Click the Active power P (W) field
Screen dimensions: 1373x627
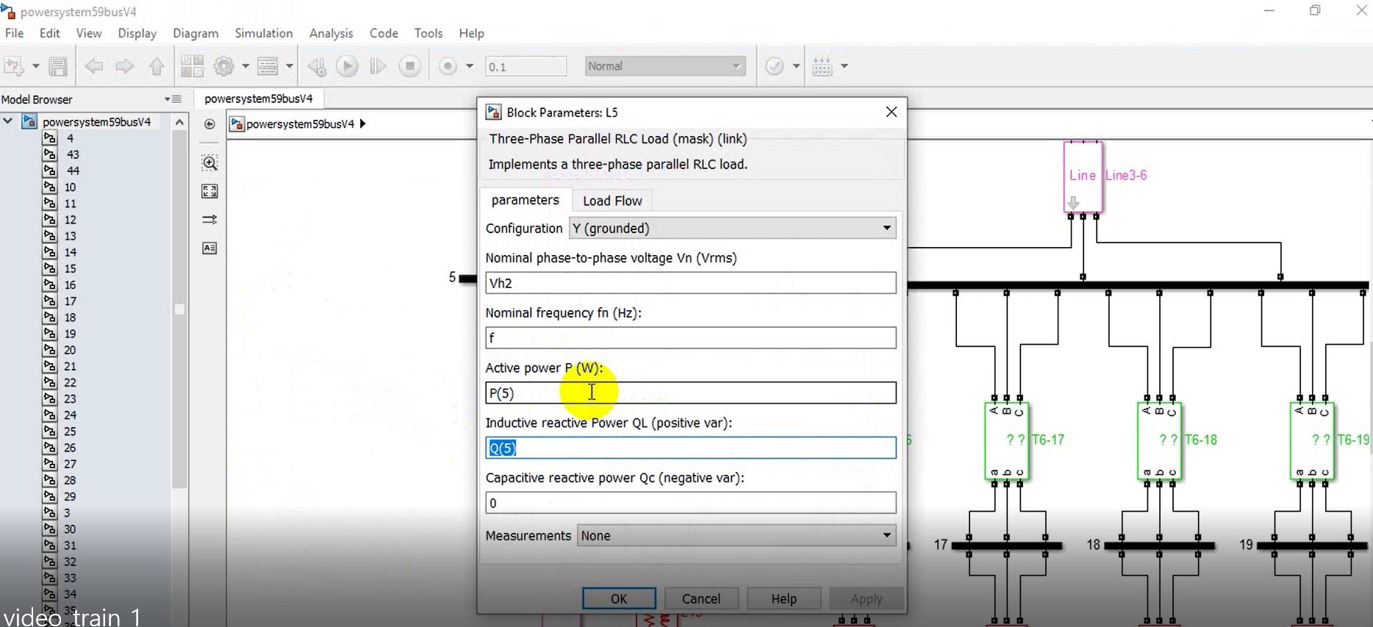click(x=690, y=393)
